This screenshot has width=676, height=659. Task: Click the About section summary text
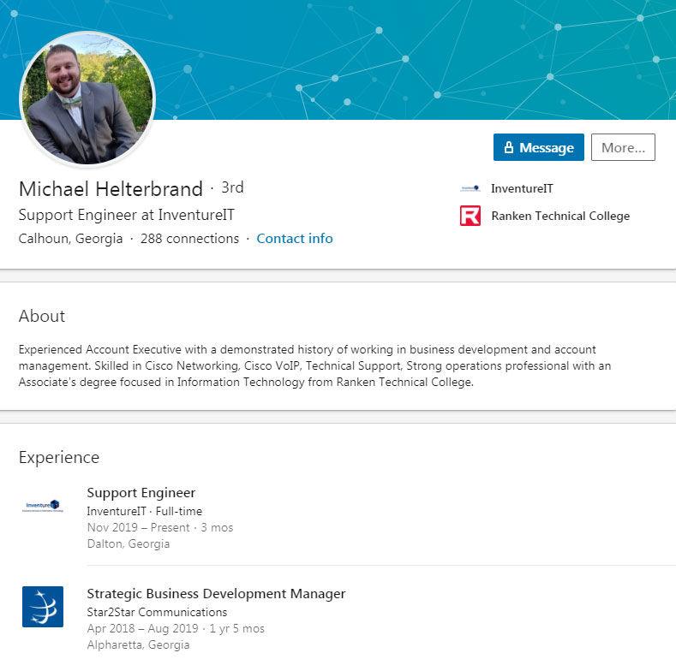pos(314,365)
